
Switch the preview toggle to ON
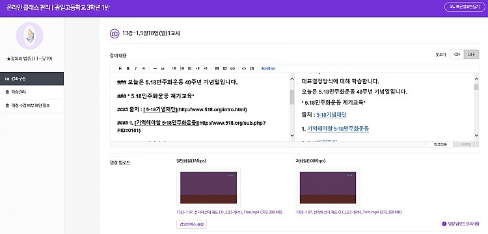pos(457,55)
